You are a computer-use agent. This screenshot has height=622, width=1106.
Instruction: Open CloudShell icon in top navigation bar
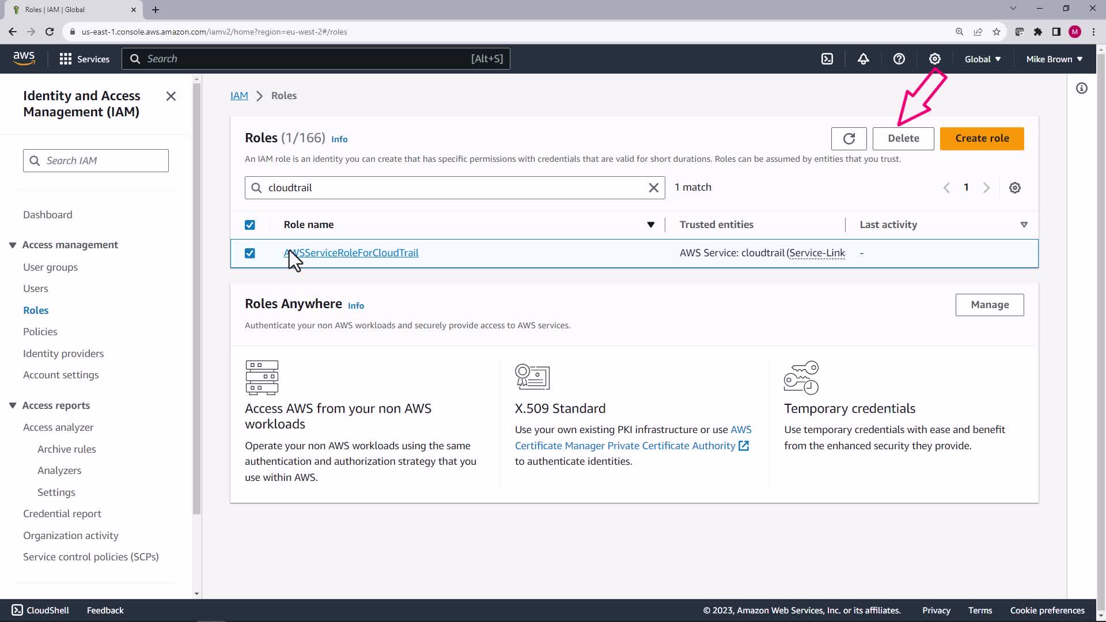click(827, 59)
